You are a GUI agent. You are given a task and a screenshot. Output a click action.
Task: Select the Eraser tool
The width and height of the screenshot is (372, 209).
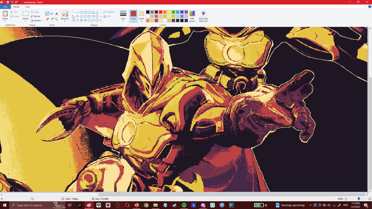47,19
